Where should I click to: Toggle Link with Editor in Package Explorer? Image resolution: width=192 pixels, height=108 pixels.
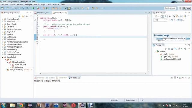pyautogui.click(x=23, y=16)
